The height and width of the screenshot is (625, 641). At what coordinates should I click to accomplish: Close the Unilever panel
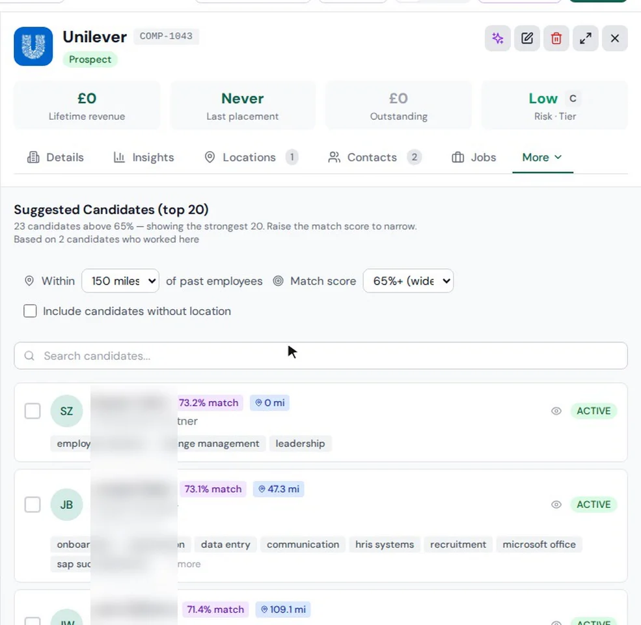tap(614, 38)
